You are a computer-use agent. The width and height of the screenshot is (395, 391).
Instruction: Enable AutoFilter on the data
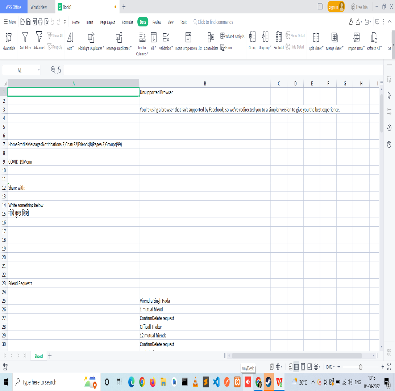pyautogui.click(x=25, y=41)
